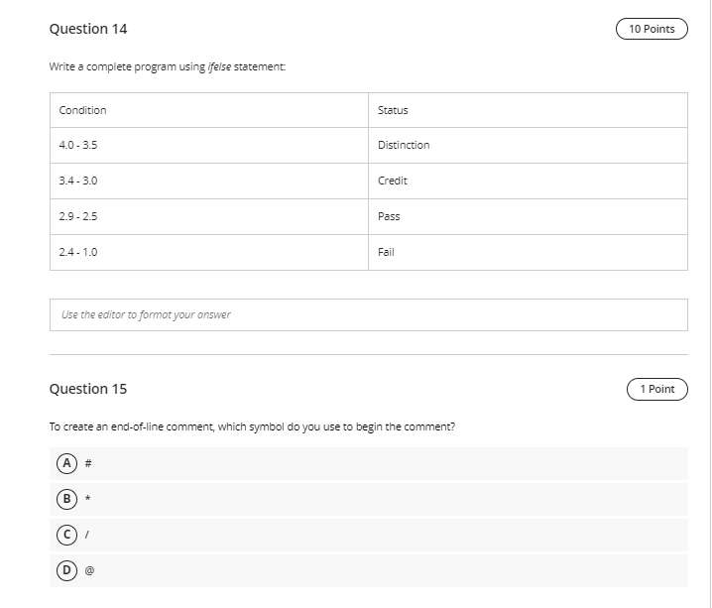Click the 1 Point badge
Image resolution: width=712 pixels, height=608 pixels.
coord(657,389)
